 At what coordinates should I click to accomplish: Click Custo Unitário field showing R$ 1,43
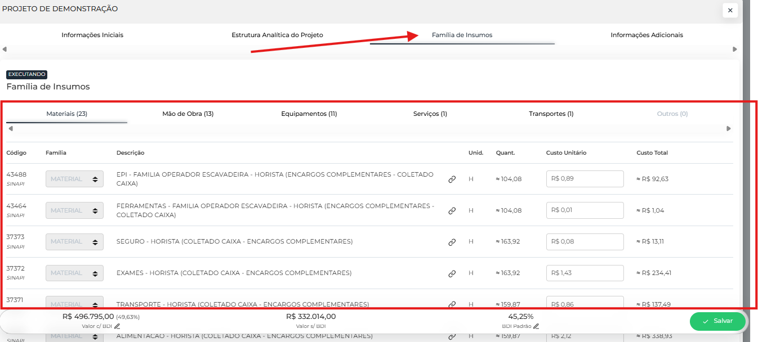[x=585, y=273]
